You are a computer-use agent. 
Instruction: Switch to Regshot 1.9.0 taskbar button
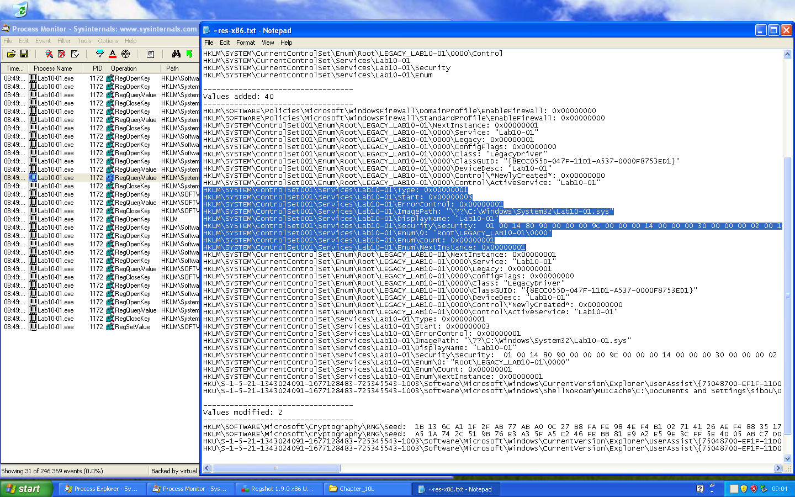279,489
